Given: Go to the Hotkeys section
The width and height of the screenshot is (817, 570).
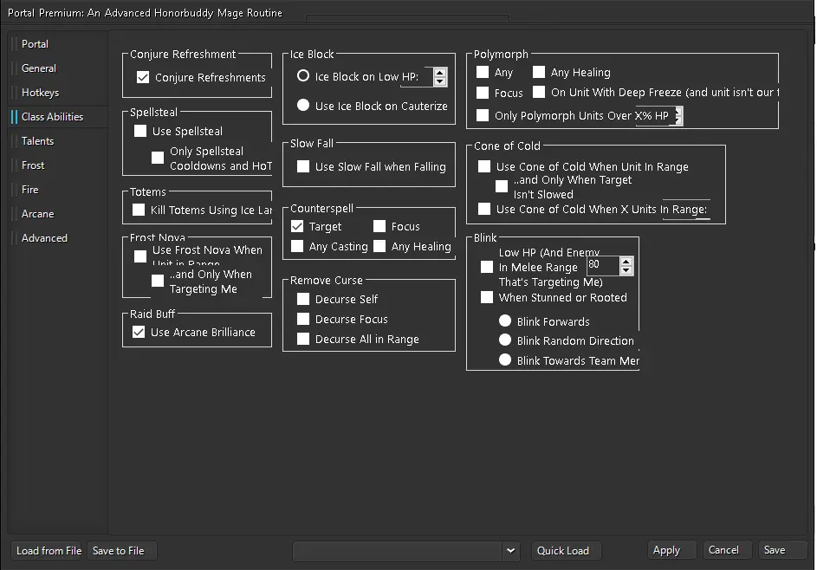Looking at the screenshot, I should (40, 92).
